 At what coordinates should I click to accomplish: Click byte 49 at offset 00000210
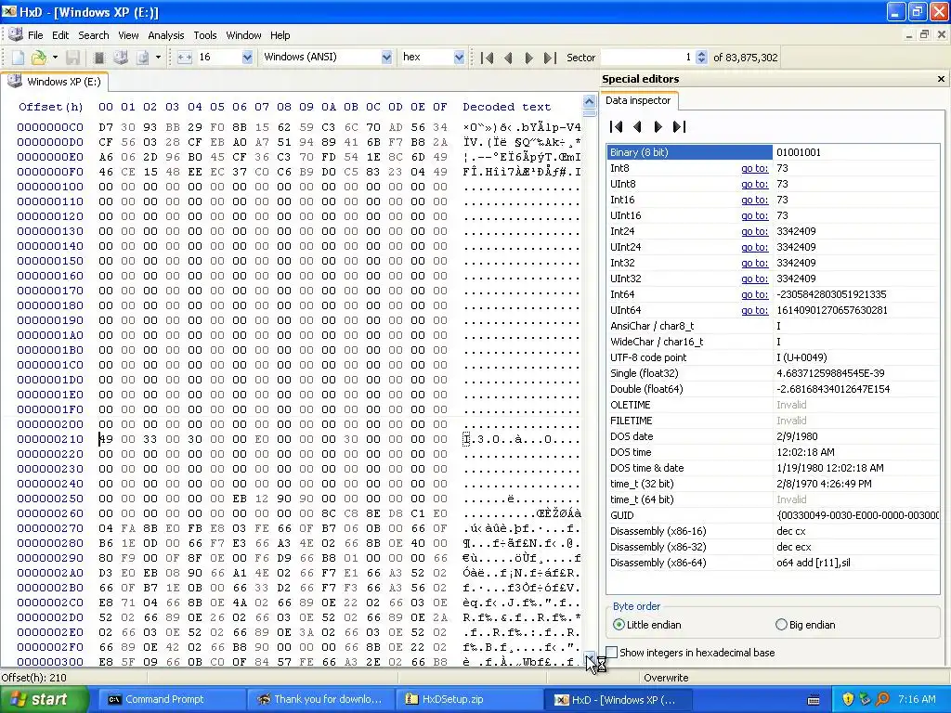click(x=106, y=439)
